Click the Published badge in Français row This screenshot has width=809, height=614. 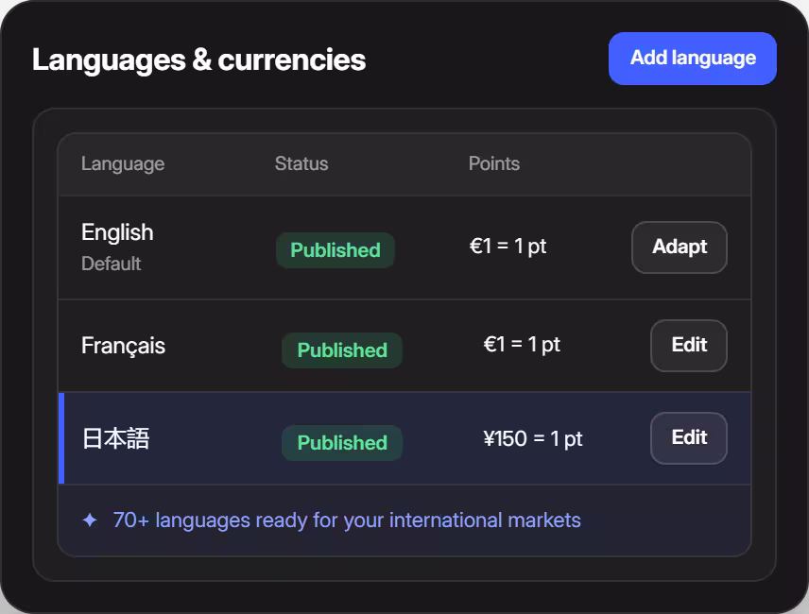[x=342, y=350]
